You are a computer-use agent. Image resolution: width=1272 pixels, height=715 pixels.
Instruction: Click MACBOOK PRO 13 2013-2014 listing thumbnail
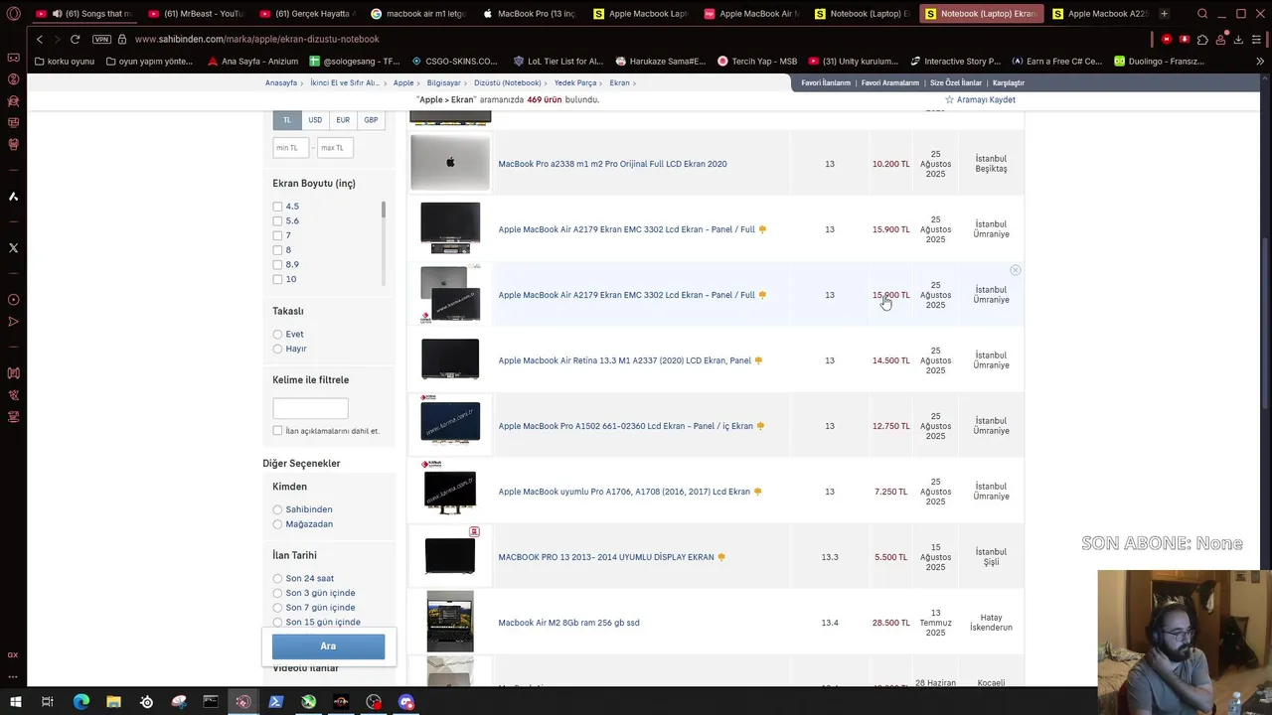point(450,556)
